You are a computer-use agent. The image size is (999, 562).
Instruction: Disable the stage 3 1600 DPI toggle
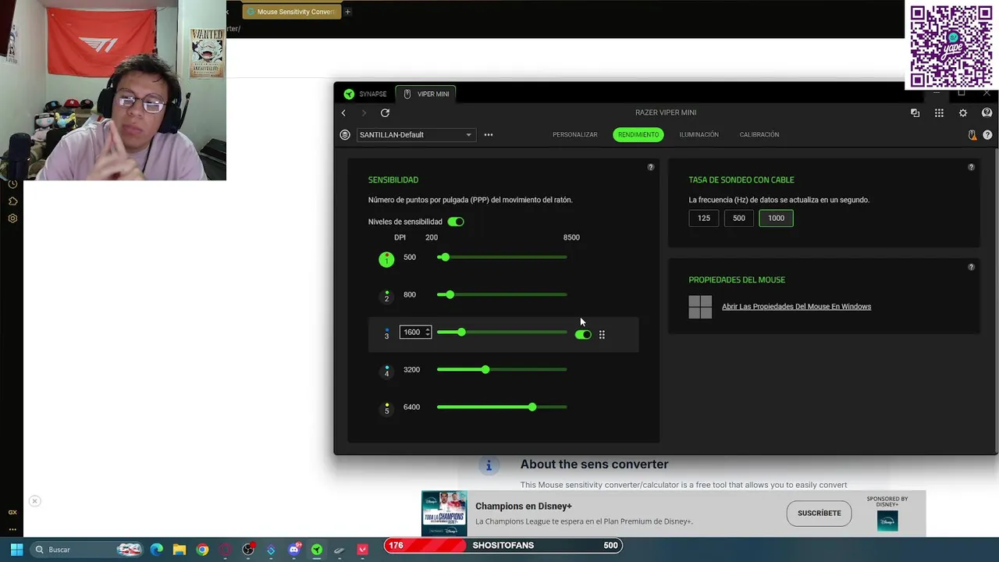tap(583, 335)
